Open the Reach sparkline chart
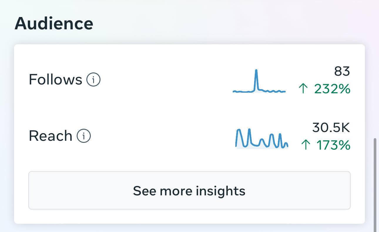The height and width of the screenshot is (232, 379). (262, 138)
